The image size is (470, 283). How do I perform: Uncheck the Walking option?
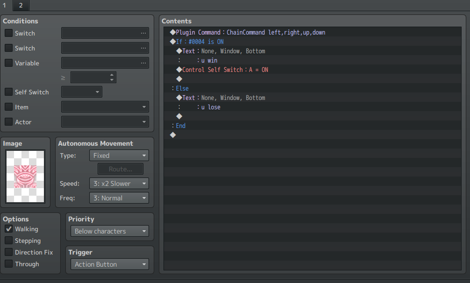click(x=9, y=229)
